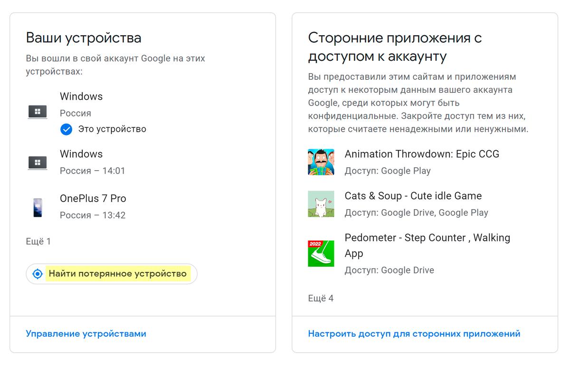
Task: Open the Pedometer app icon
Action: pyautogui.click(x=321, y=253)
